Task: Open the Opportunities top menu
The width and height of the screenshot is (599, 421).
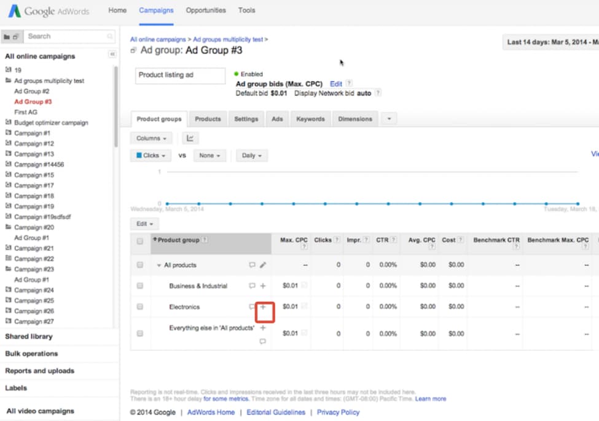Action: point(206,10)
